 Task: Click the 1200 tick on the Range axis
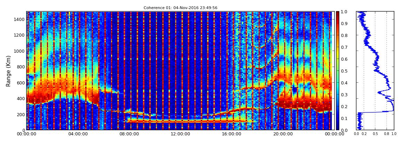pos(19,35)
